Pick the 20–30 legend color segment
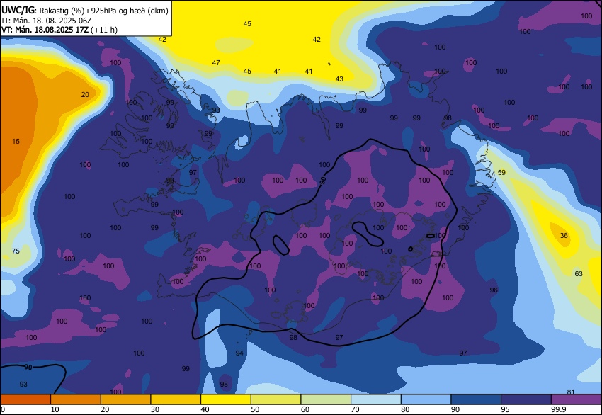 125,399
